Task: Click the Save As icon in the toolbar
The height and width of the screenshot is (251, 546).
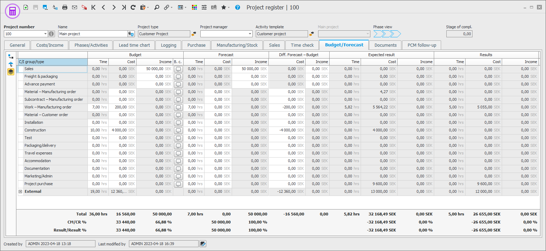Action: point(45,7)
